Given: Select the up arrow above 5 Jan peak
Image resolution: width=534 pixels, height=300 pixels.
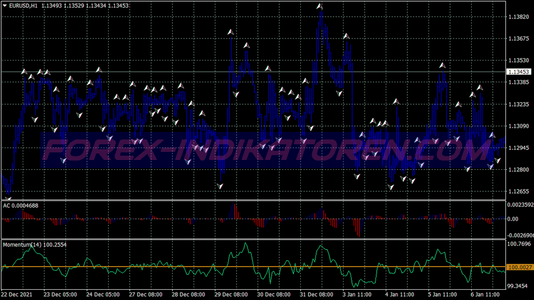Looking at the screenshot, I should click(x=442, y=65).
